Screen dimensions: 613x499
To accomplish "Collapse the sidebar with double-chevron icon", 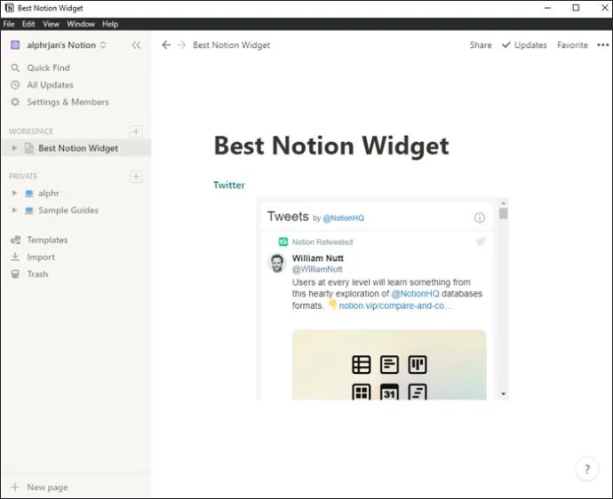I will pyautogui.click(x=136, y=45).
